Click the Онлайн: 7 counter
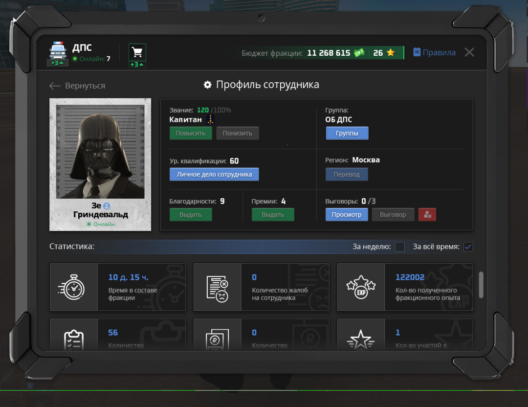Viewport: 528px width, 407px height. pos(92,59)
